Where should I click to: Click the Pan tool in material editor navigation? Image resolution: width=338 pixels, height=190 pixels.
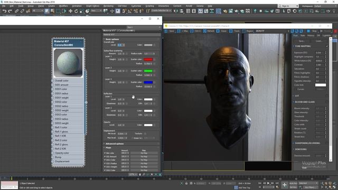[x=140, y=175]
